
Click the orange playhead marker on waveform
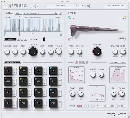click(19, 17)
